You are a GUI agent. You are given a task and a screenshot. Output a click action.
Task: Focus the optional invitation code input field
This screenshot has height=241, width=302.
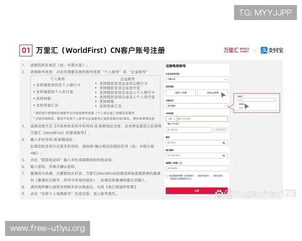click(197, 168)
